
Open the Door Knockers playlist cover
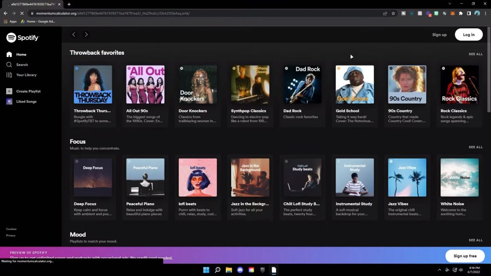click(x=198, y=84)
